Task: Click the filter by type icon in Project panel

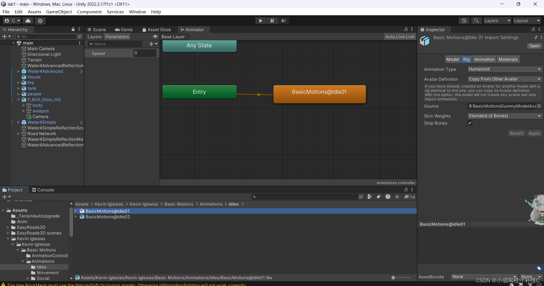Action: tap(369, 197)
